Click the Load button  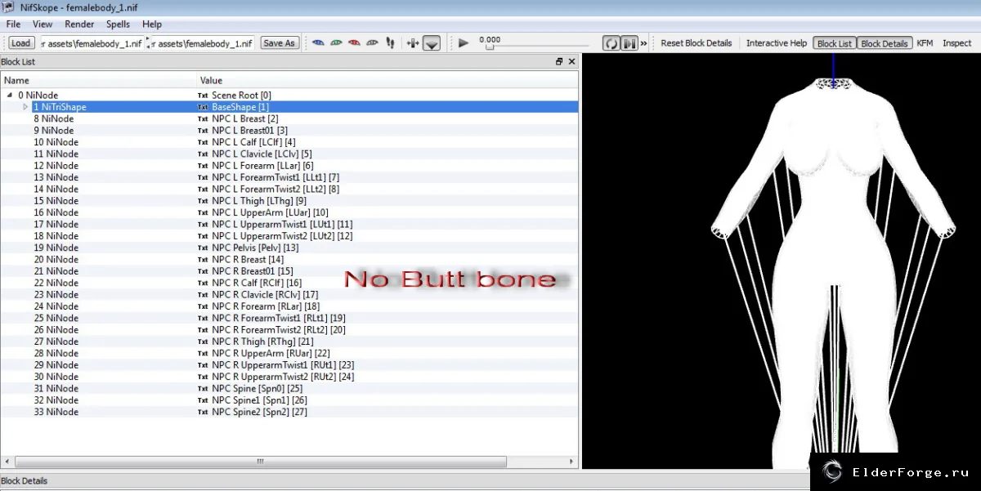[21, 43]
